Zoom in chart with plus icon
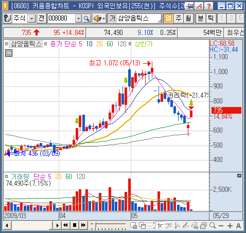This screenshot has width=246, height=233. [230, 226]
